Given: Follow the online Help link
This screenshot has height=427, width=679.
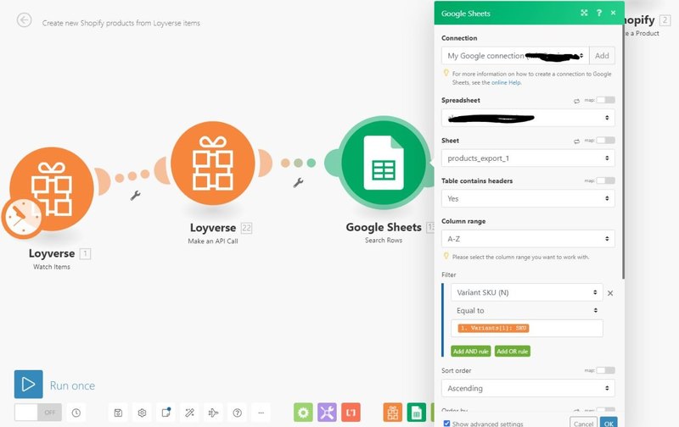Looking at the screenshot, I should (505, 82).
